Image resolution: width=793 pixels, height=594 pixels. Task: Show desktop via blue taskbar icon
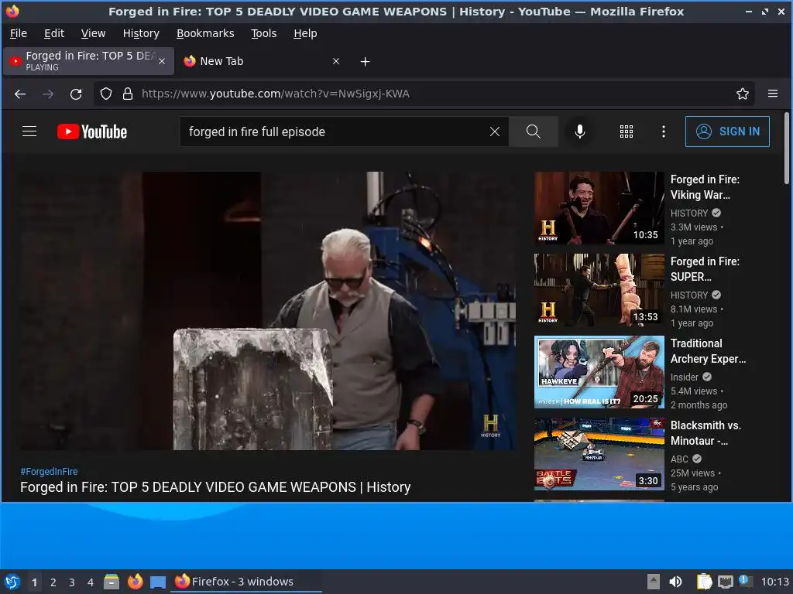coord(158,582)
